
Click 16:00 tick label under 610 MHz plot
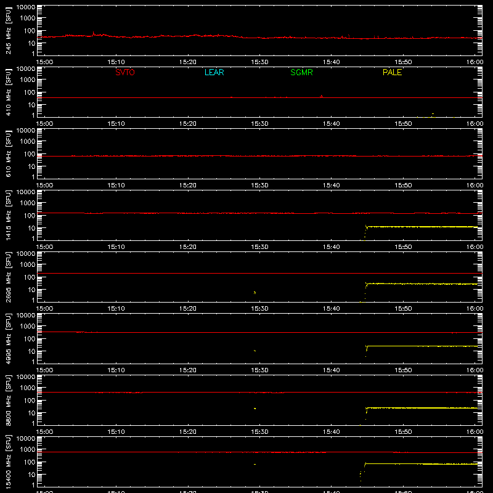475,185
